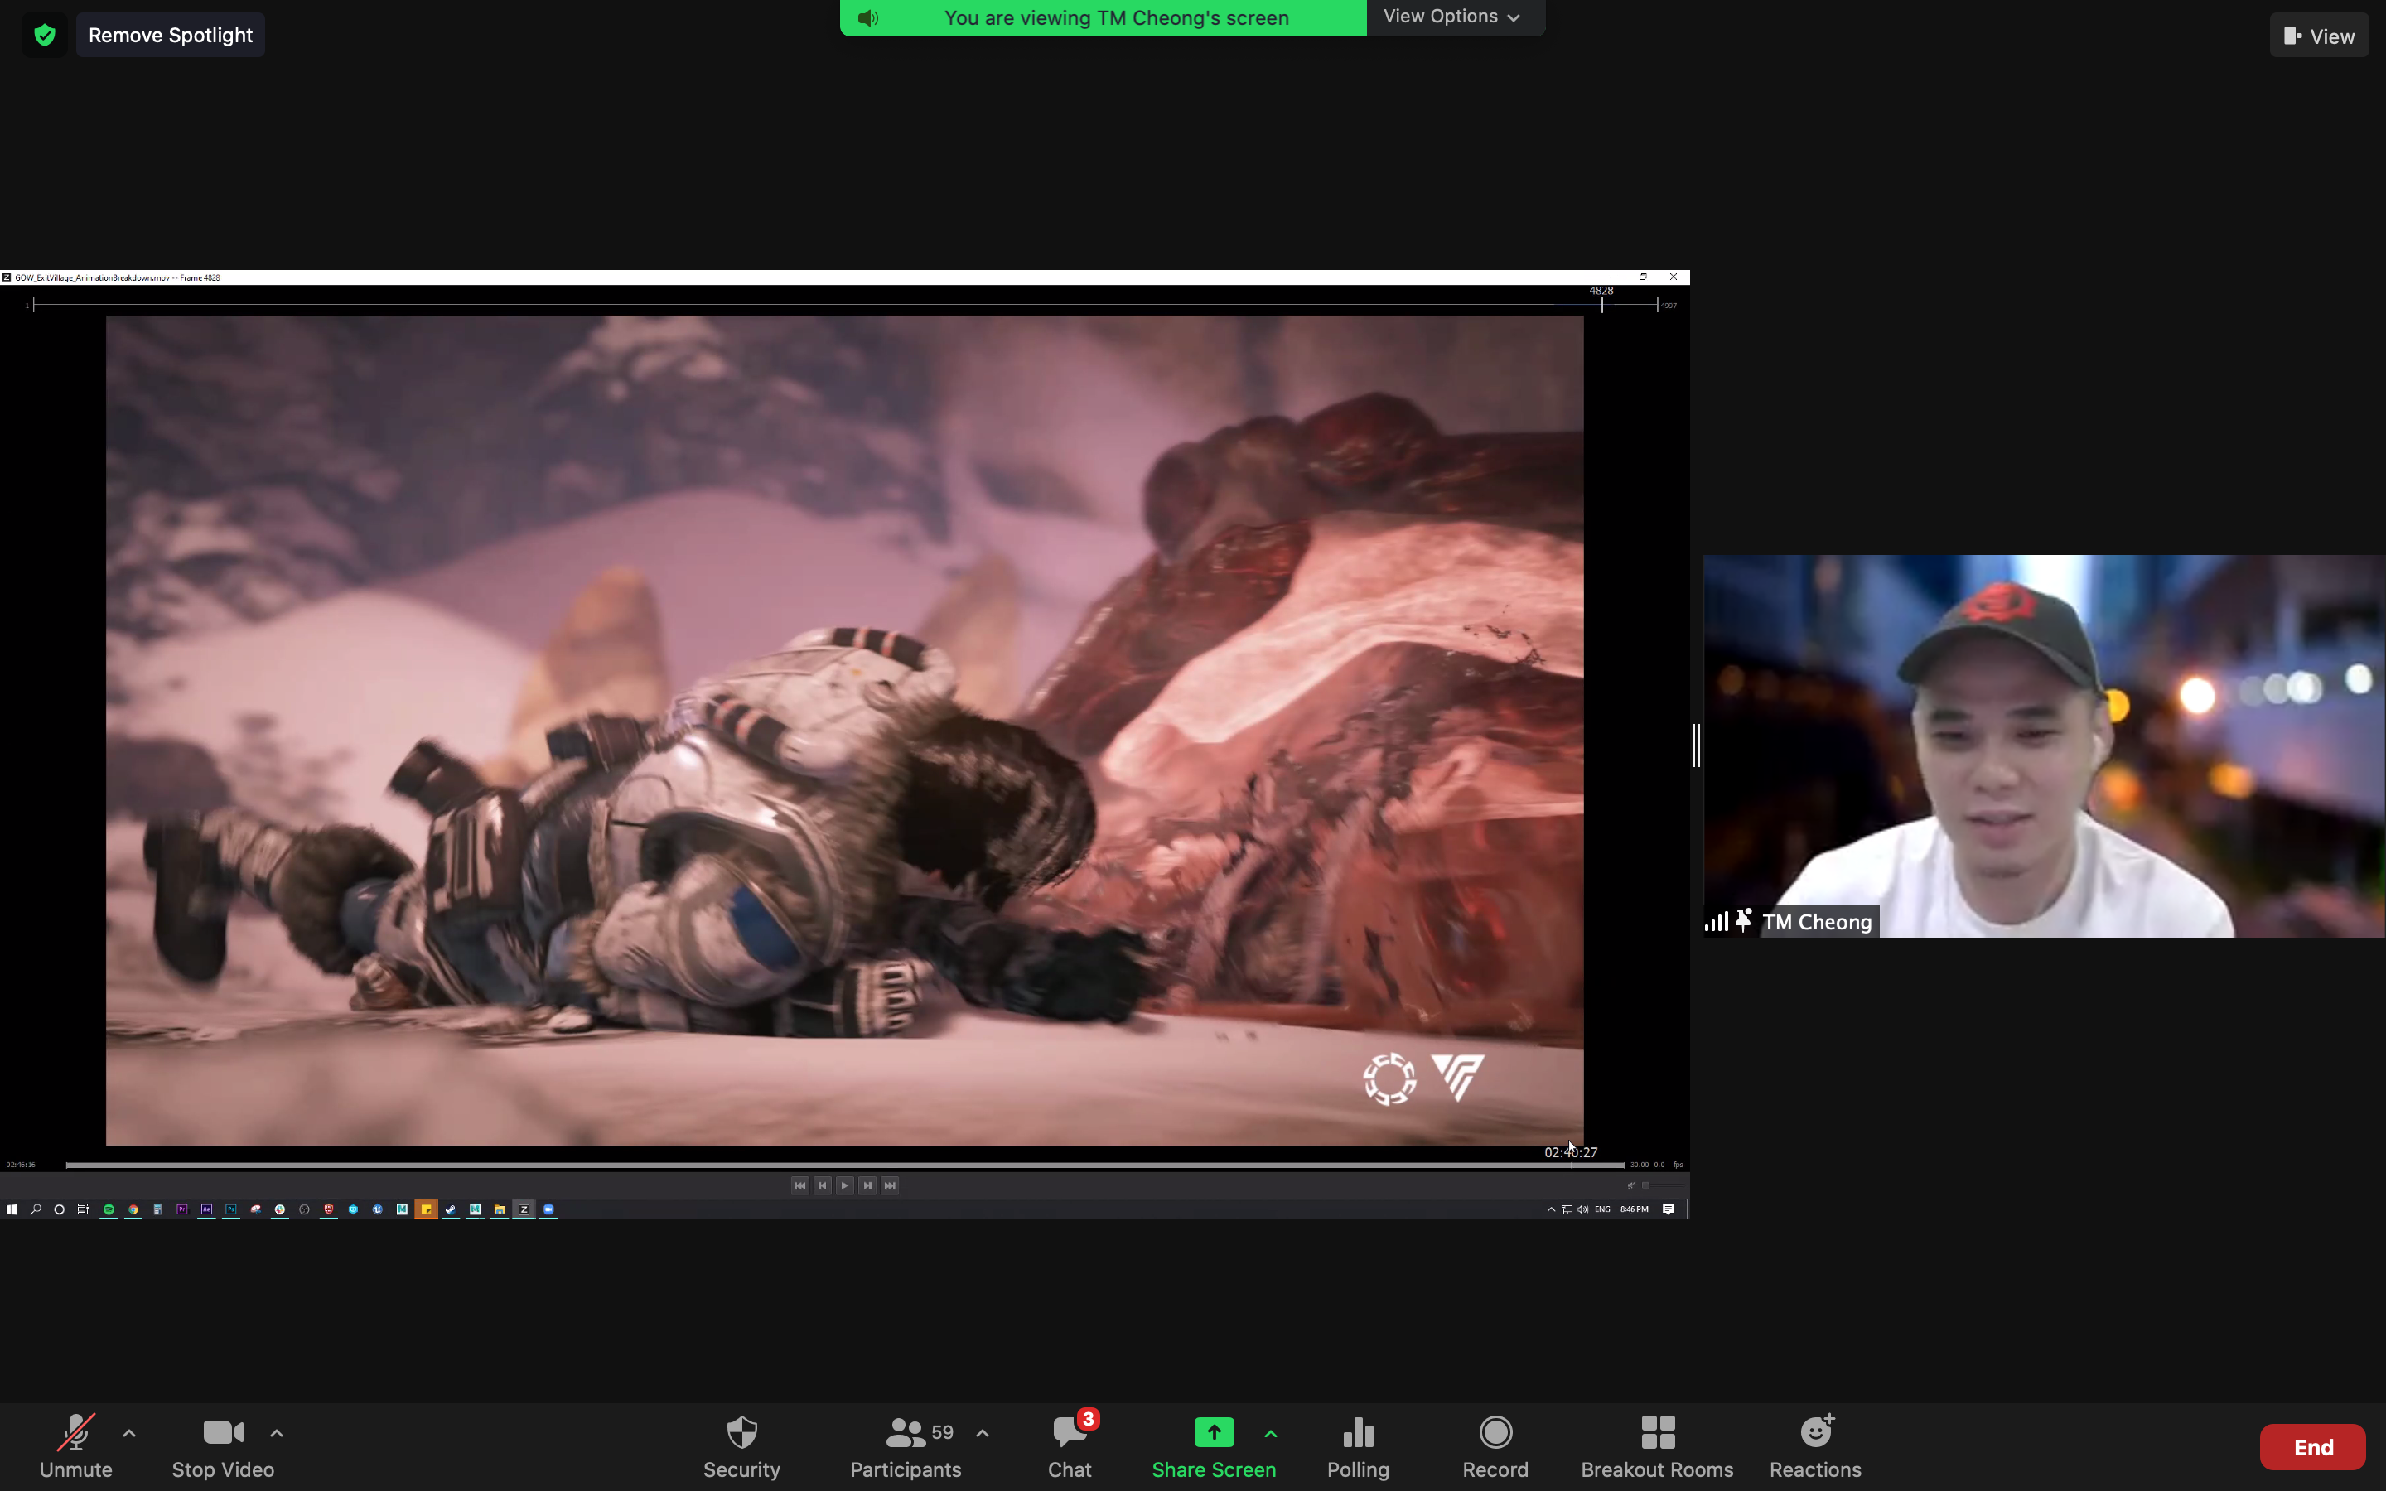Click the calculator icon in the shared taskbar

(x=157, y=1210)
